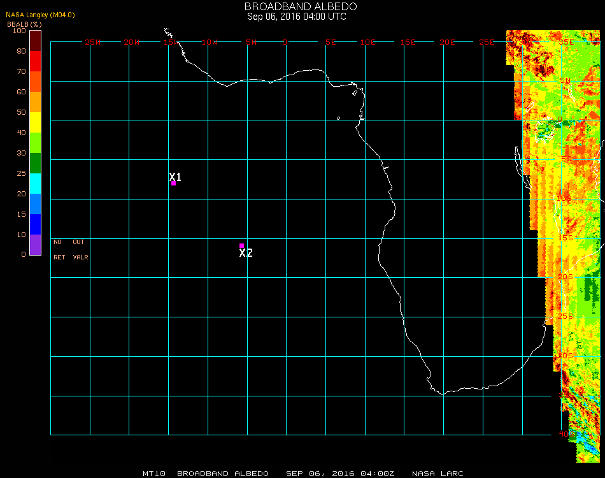Image resolution: width=605 pixels, height=478 pixels.
Task: Select the light blue 15-20 colorbar segment
Action: (x=35, y=204)
